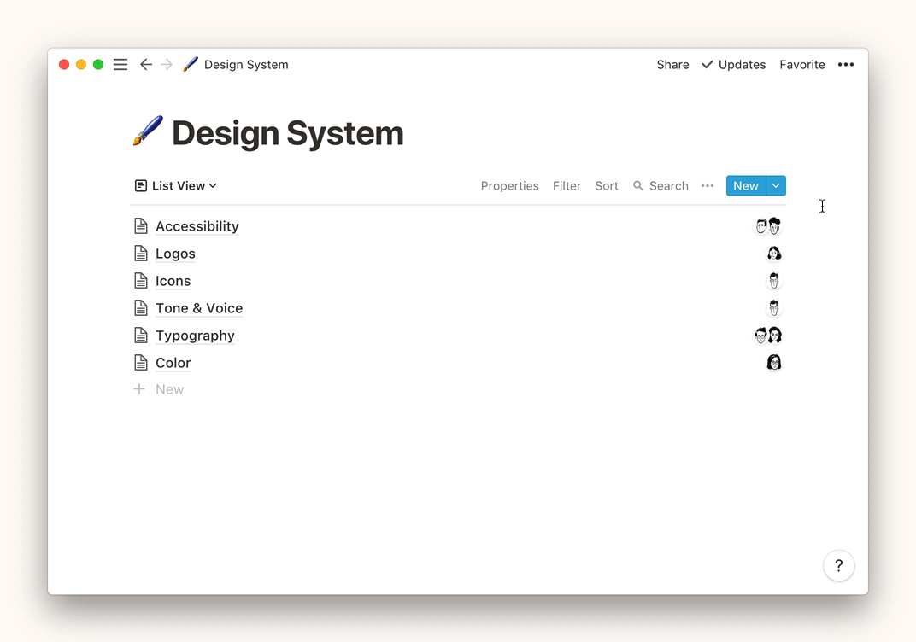Toggle Favorite for this page
This screenshot has height=642, width=916.
801,65
